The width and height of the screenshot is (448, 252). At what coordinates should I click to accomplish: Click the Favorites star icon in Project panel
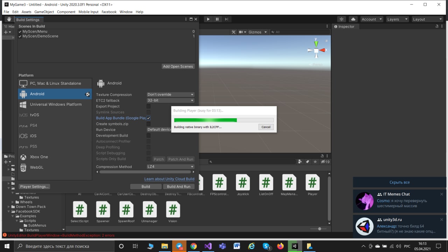click(315, 162)
